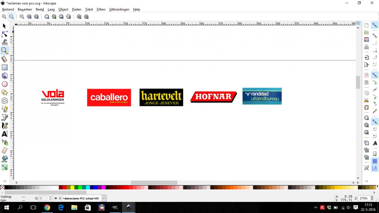Click the Save document icon
This screenshot has height=213, width=379.
point(366,40)
